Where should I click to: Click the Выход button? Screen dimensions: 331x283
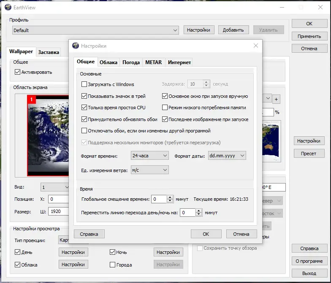309,273
